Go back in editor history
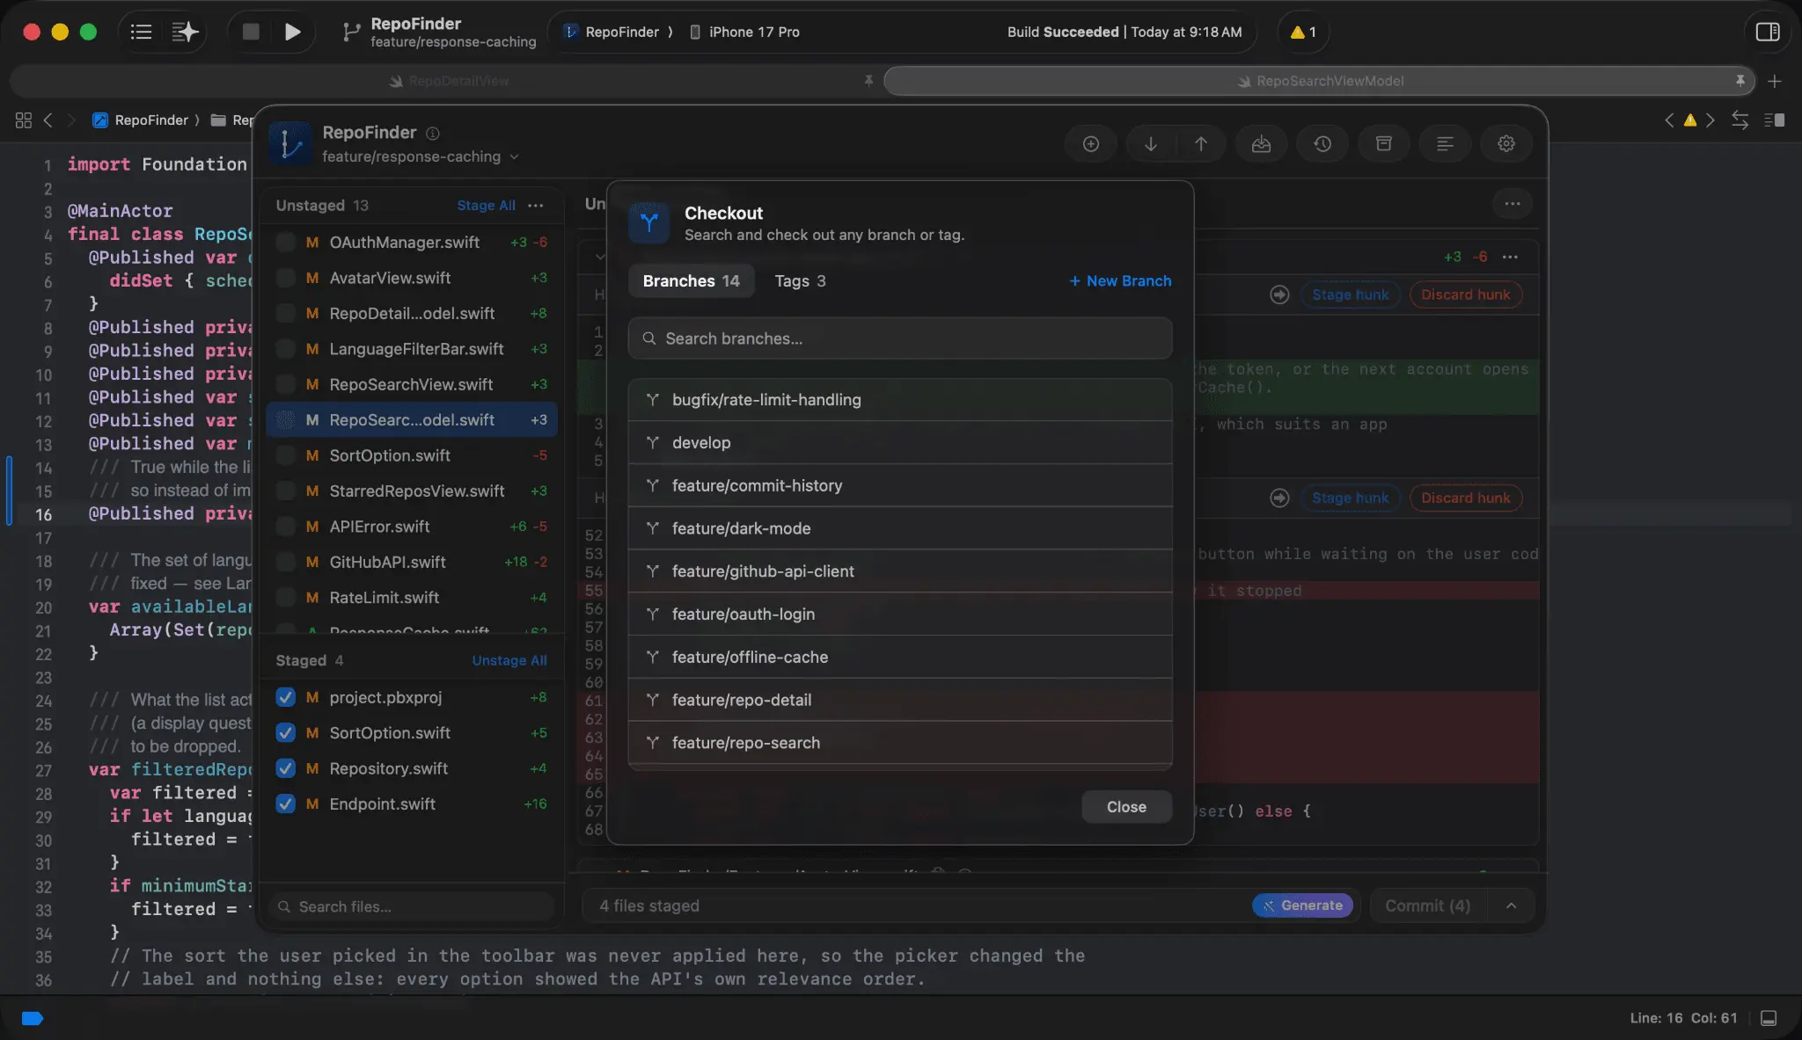The height and width of the screenshot is (1040, 1802). pyautogui.click(x=48, y=120)
